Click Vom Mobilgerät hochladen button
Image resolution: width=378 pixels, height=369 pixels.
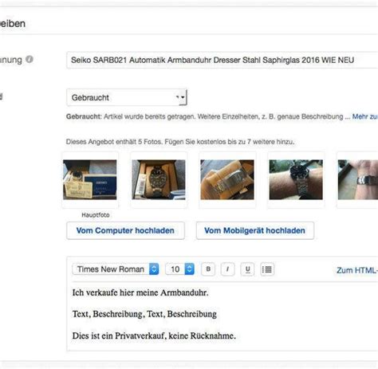pos(255,230)
